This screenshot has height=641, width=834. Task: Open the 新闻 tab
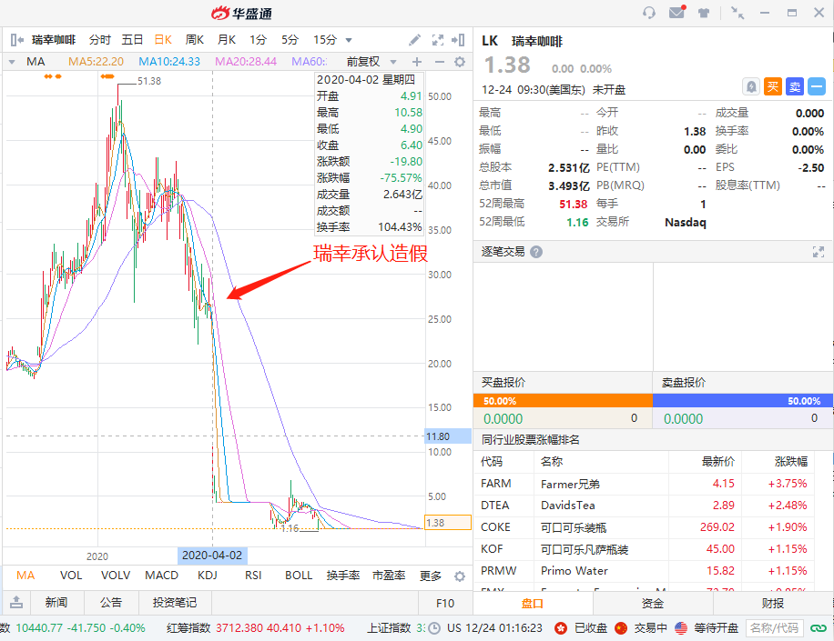(56, 602)
